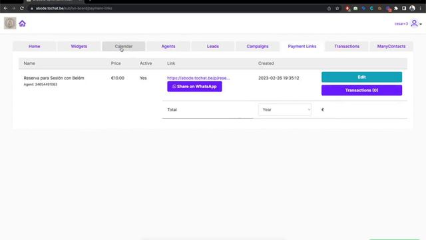Click the Total label
426x240 pixels.
(x=172, y=109)
